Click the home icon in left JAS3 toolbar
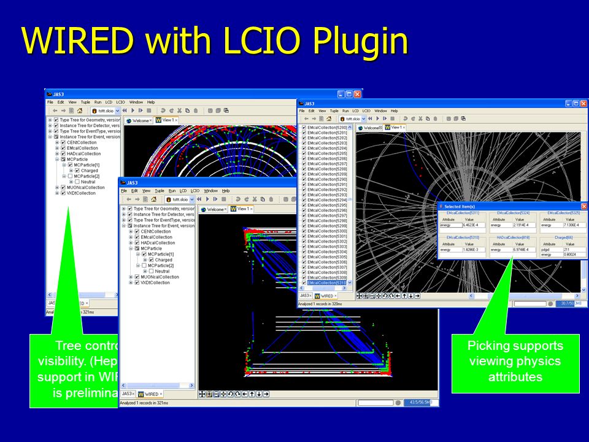Screen dimensions: 589x442 pyautogui.click(x=80, y=110)
